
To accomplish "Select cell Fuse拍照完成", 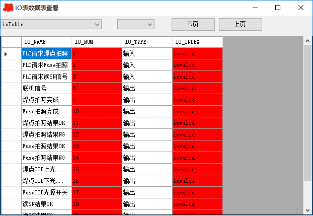I will (x=46, y=111).
